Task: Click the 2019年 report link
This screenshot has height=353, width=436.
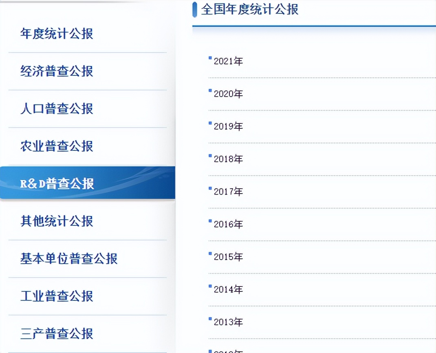Action: 228,126
